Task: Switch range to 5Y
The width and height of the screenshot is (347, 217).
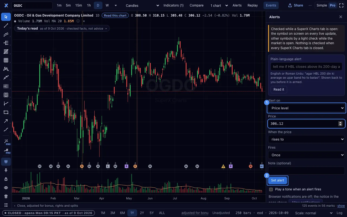Action: tap(152, 213)
